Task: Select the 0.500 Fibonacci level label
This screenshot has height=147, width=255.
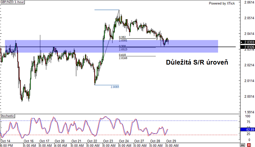Action: (x=122, y=46)
